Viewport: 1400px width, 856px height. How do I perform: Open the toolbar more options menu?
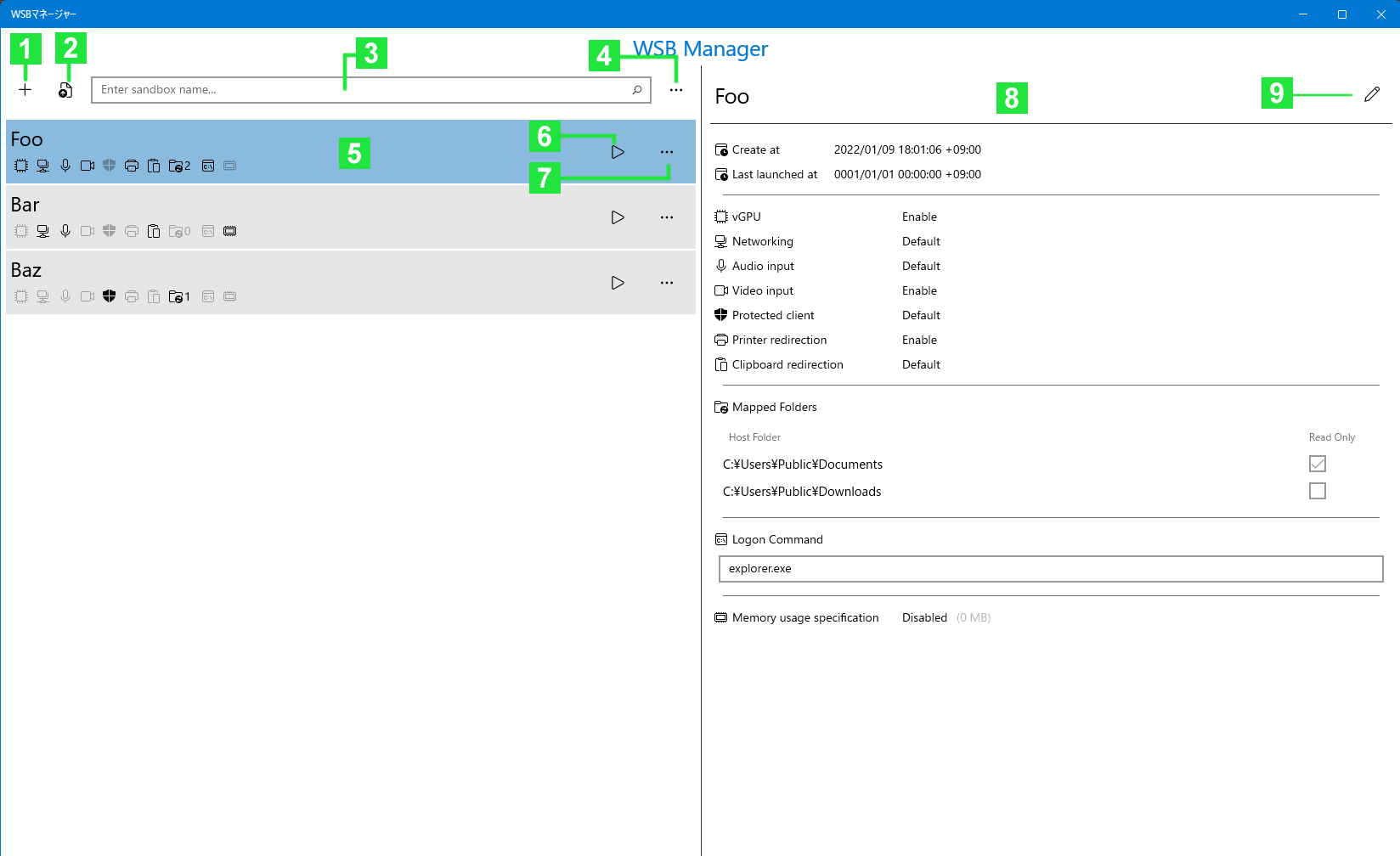click(x=676, y=90)
